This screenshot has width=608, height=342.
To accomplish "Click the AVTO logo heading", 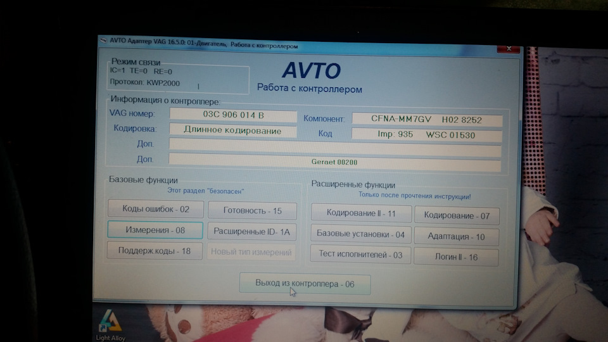I will pyautogui.click(x=312, y=70).
